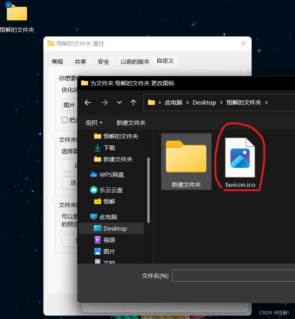Screen dimensions: 295x319
Task: Open the 图片 combo box in properties window
Action: click(70, 105)
